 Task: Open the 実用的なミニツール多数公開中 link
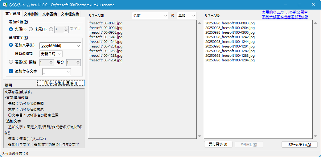(x=285, y=12)
